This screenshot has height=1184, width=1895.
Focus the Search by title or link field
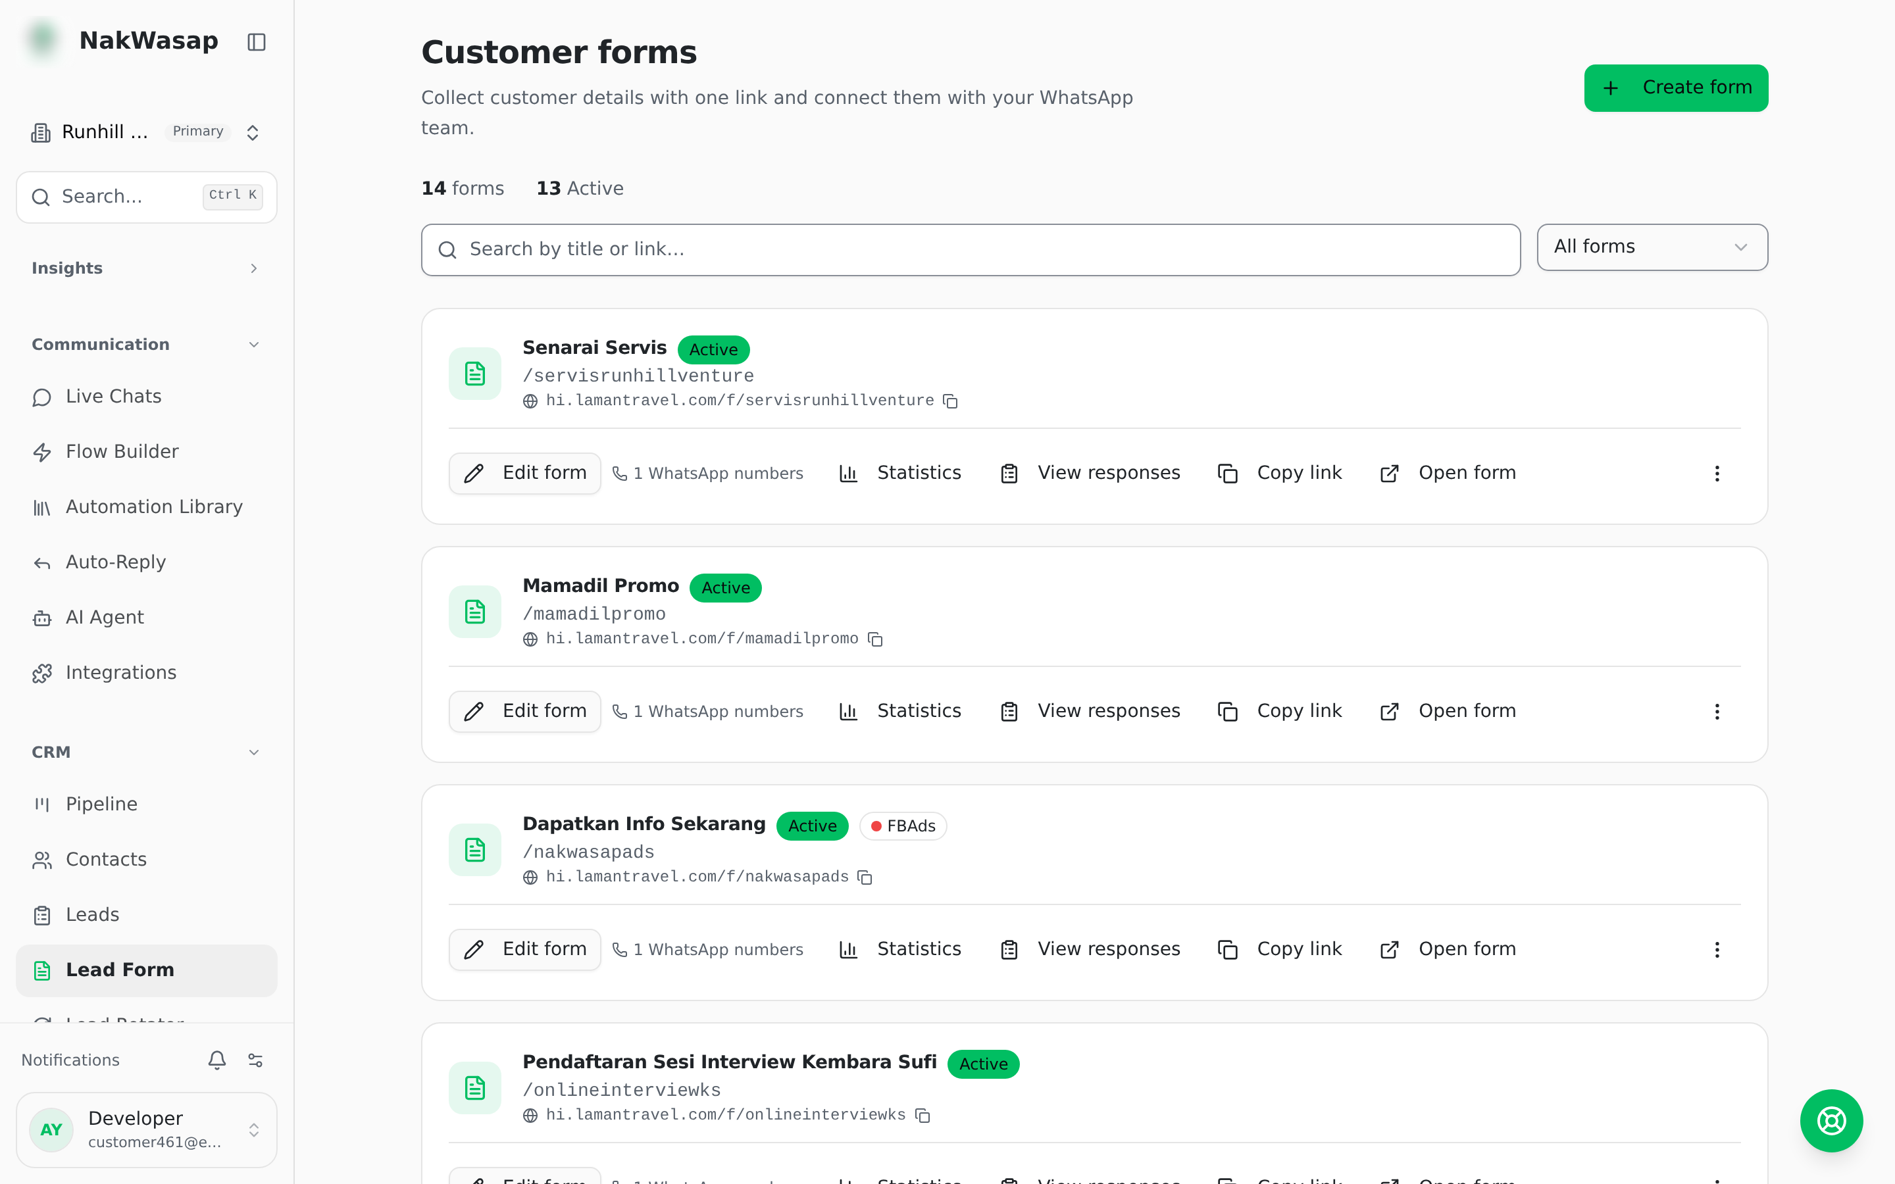pyautogui.click(x=971, y=250)
